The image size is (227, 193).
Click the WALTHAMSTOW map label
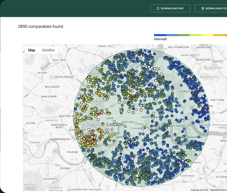(x=178, y=47)
